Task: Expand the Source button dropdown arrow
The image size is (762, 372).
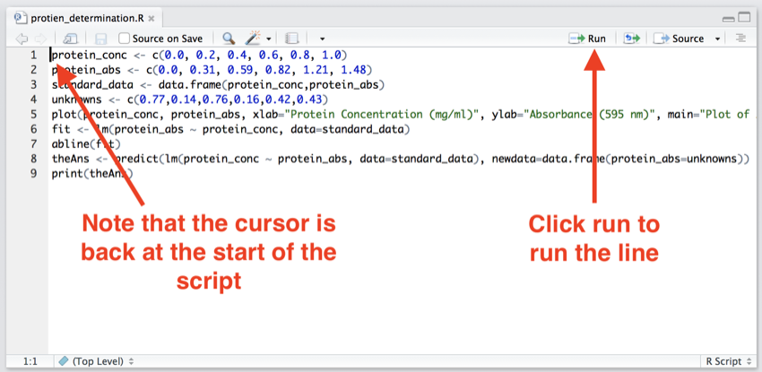Action: pos(717,39)
